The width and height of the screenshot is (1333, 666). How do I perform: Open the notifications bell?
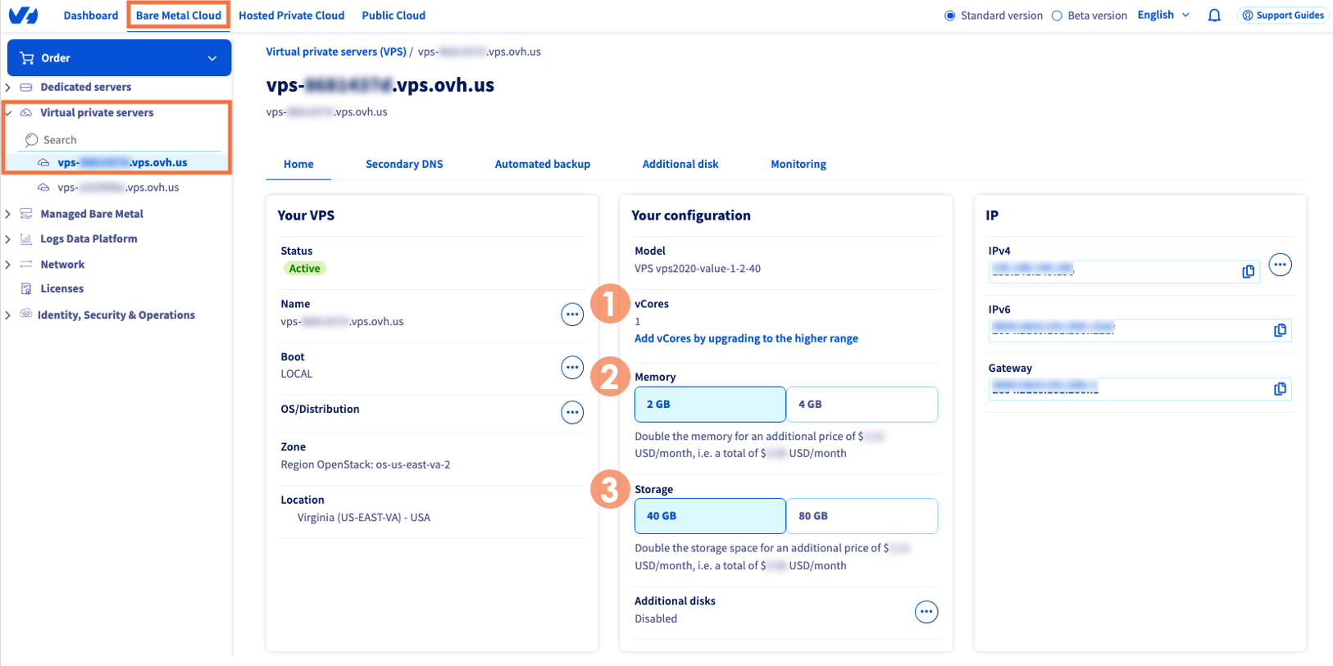(x=1214, y=16)
